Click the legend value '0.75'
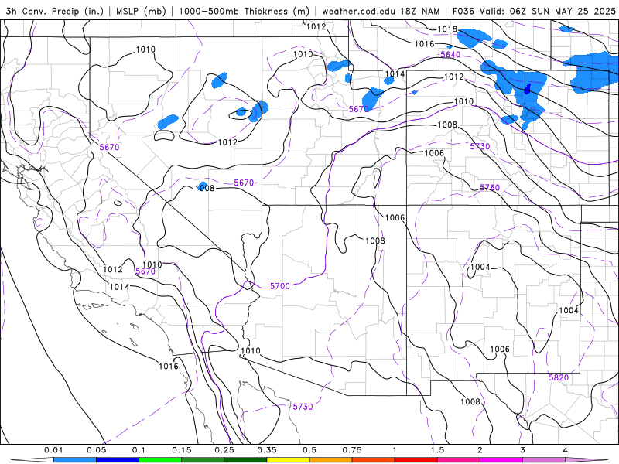The height and width of the screenshot is (464, 619). pos(352,450)
